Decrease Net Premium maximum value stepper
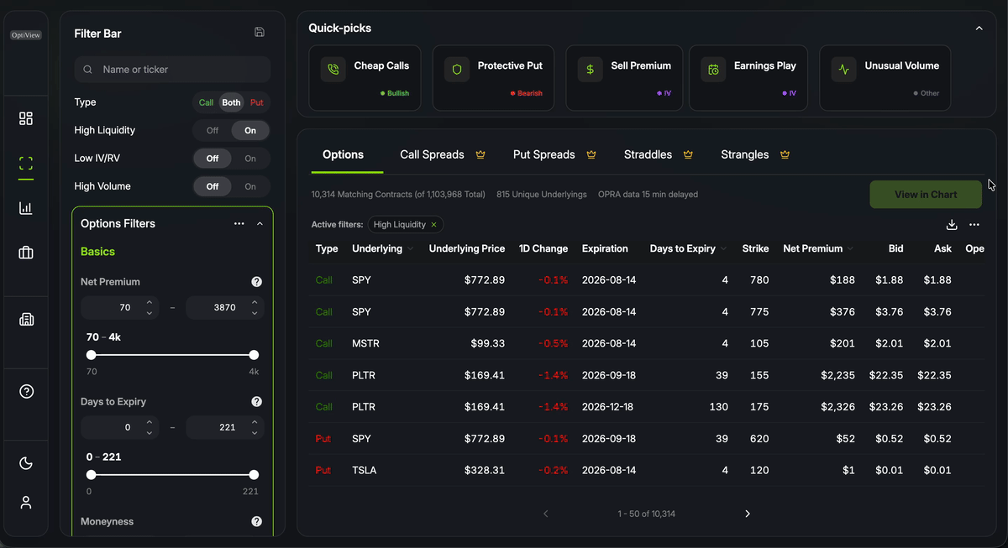Image resolution: width=1008 pixels, height=548 pixels. [255, 313]
